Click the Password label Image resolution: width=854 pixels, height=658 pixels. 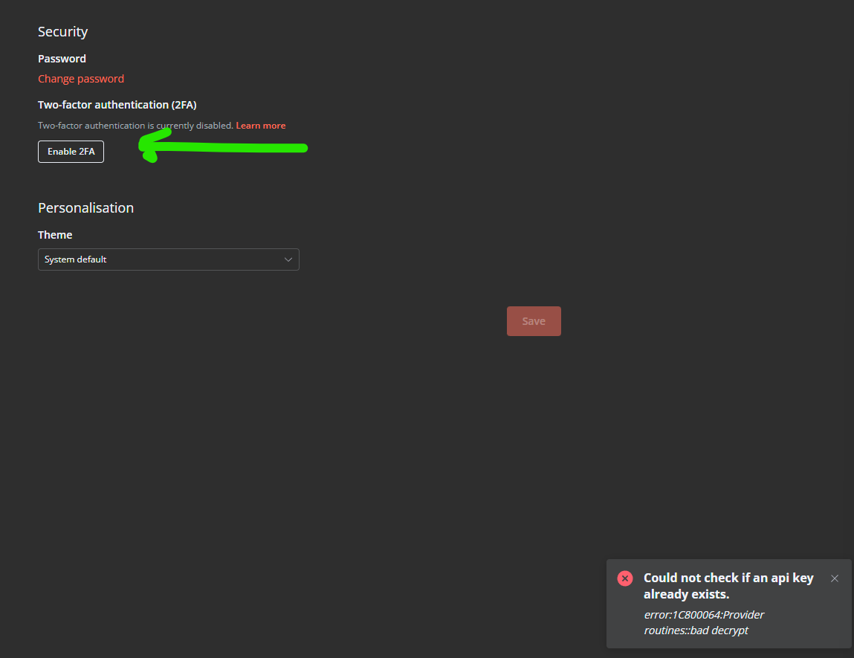[x=62, y=59]
